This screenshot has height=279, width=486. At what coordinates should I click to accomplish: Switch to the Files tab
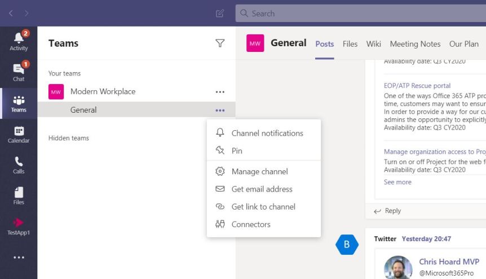click(x=350, y=44)
